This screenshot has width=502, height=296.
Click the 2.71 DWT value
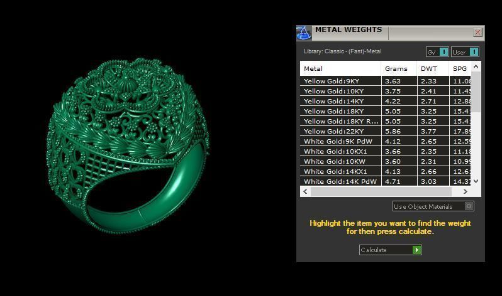click(428, 101)
